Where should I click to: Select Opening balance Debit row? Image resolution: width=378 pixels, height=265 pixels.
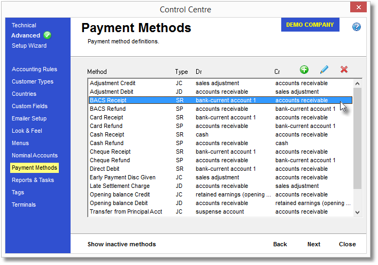[221, 203]
